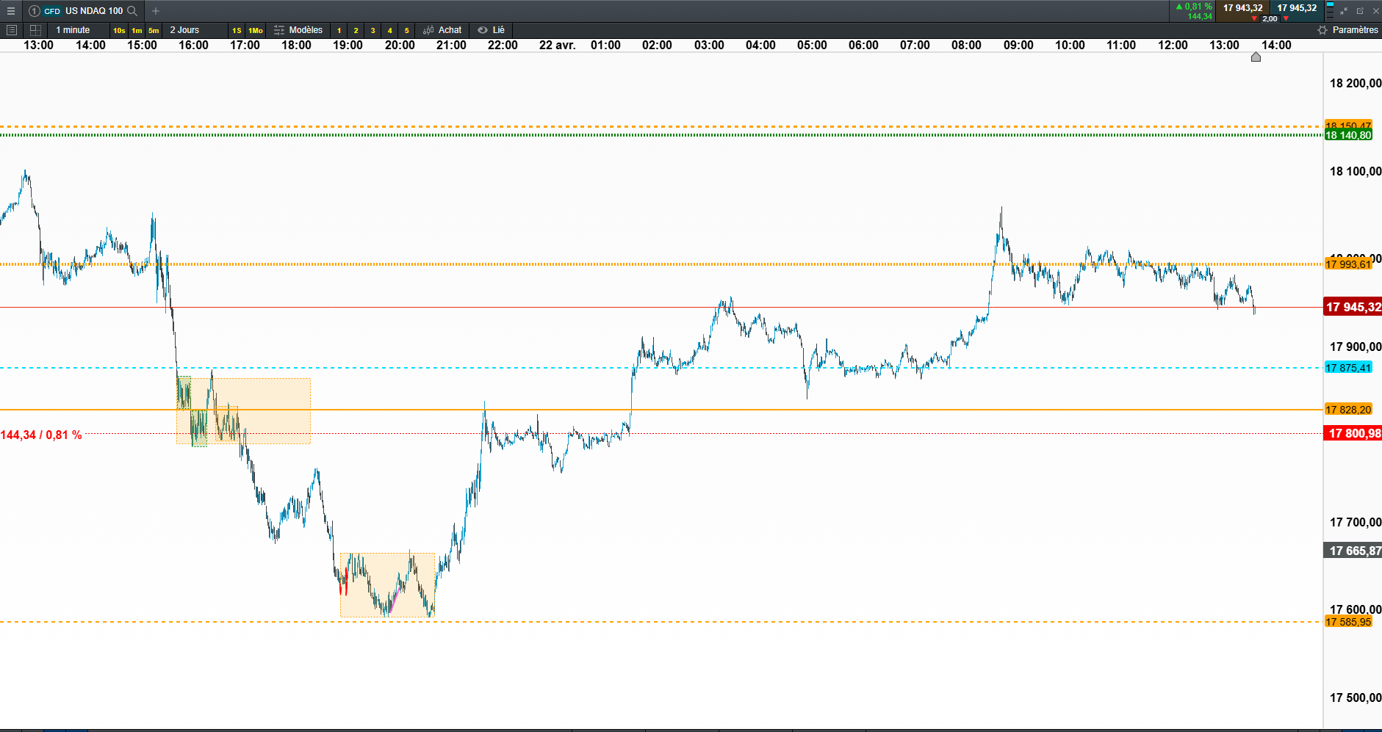Click the orange 17 828,20 level label
Screen dimensions: 1382x732
pos(1348,410)
